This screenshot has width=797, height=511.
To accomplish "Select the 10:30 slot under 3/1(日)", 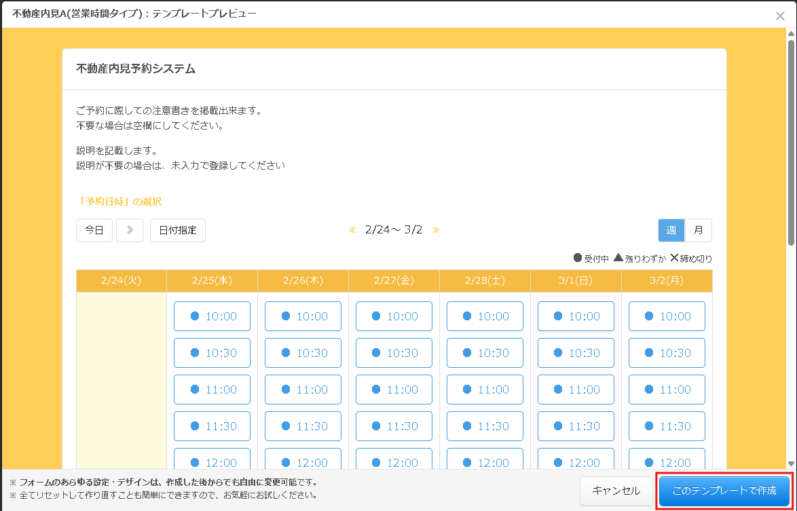I will [576, 352].
